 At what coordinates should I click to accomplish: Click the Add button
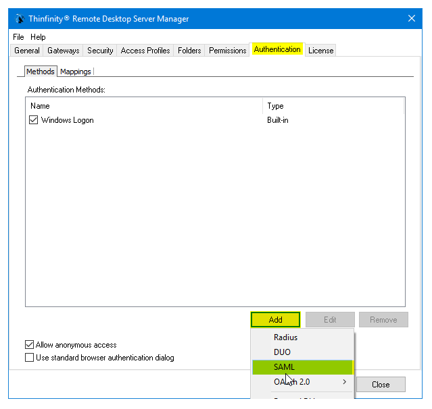click(275, 320)
